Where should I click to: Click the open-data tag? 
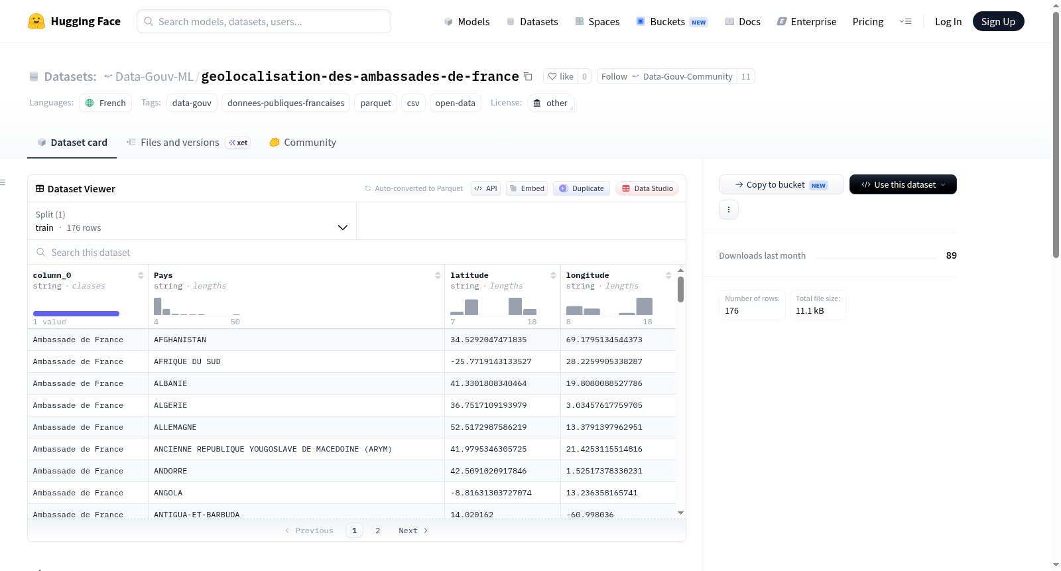coord(455,103)
